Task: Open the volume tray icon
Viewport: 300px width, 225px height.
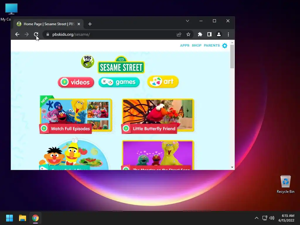Action: click(272, 218)
